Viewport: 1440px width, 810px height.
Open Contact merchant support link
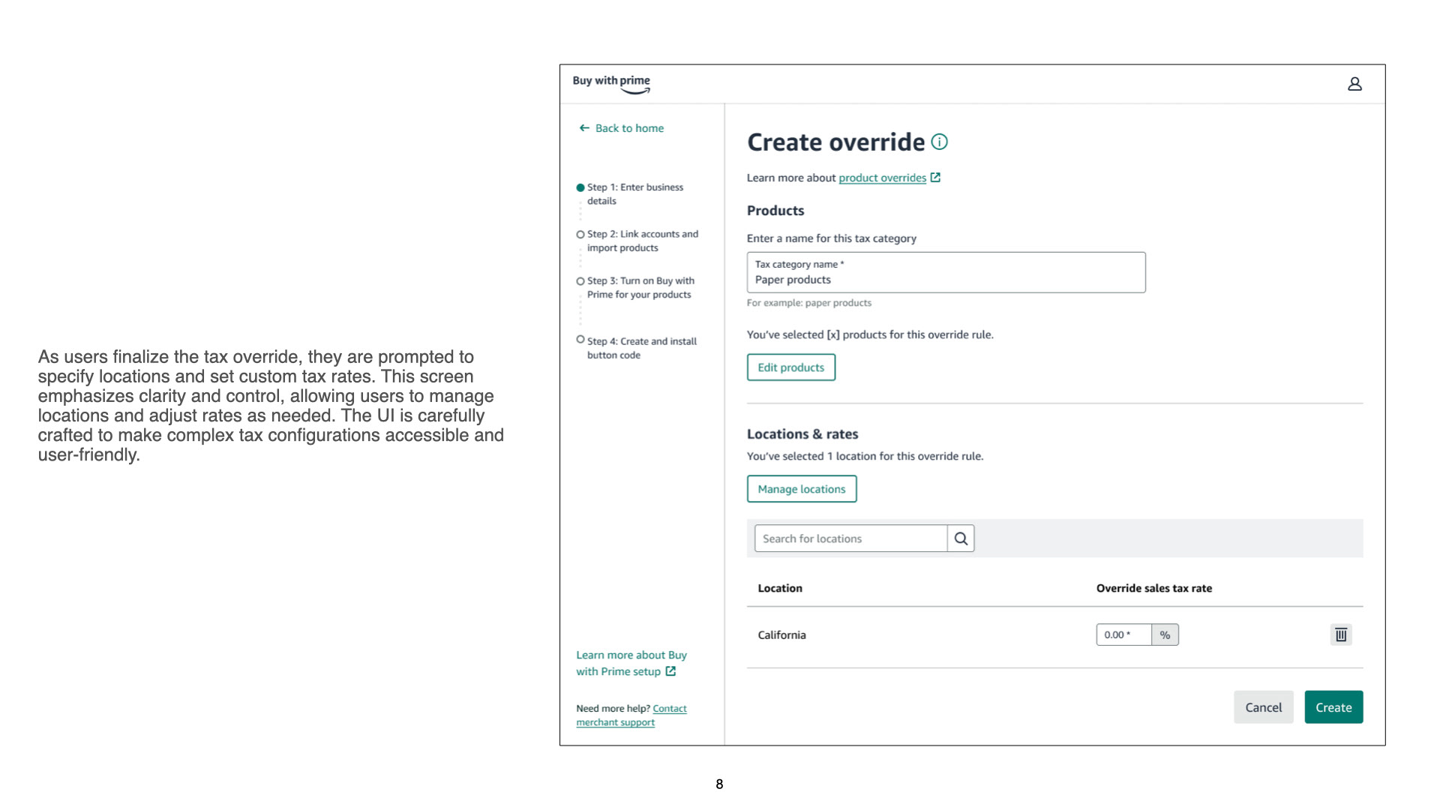(x=669, y=709)
